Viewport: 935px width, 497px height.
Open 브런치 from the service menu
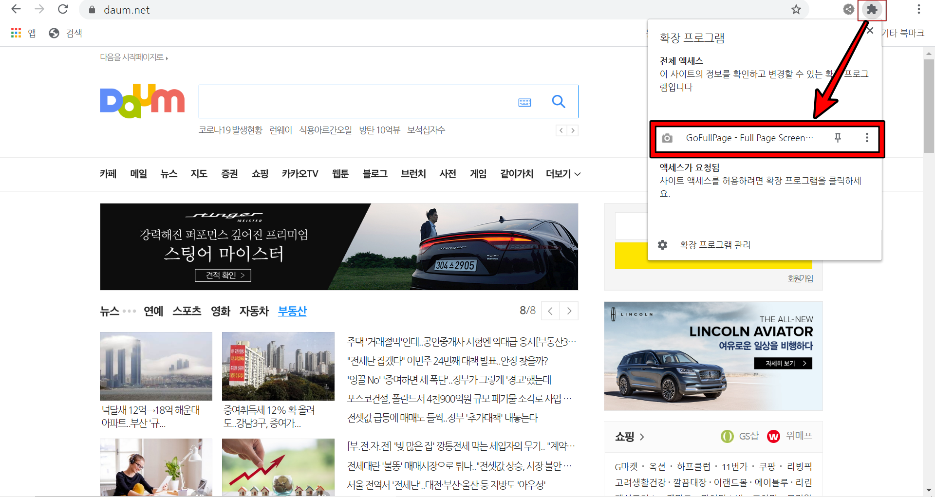coord(413,174)
